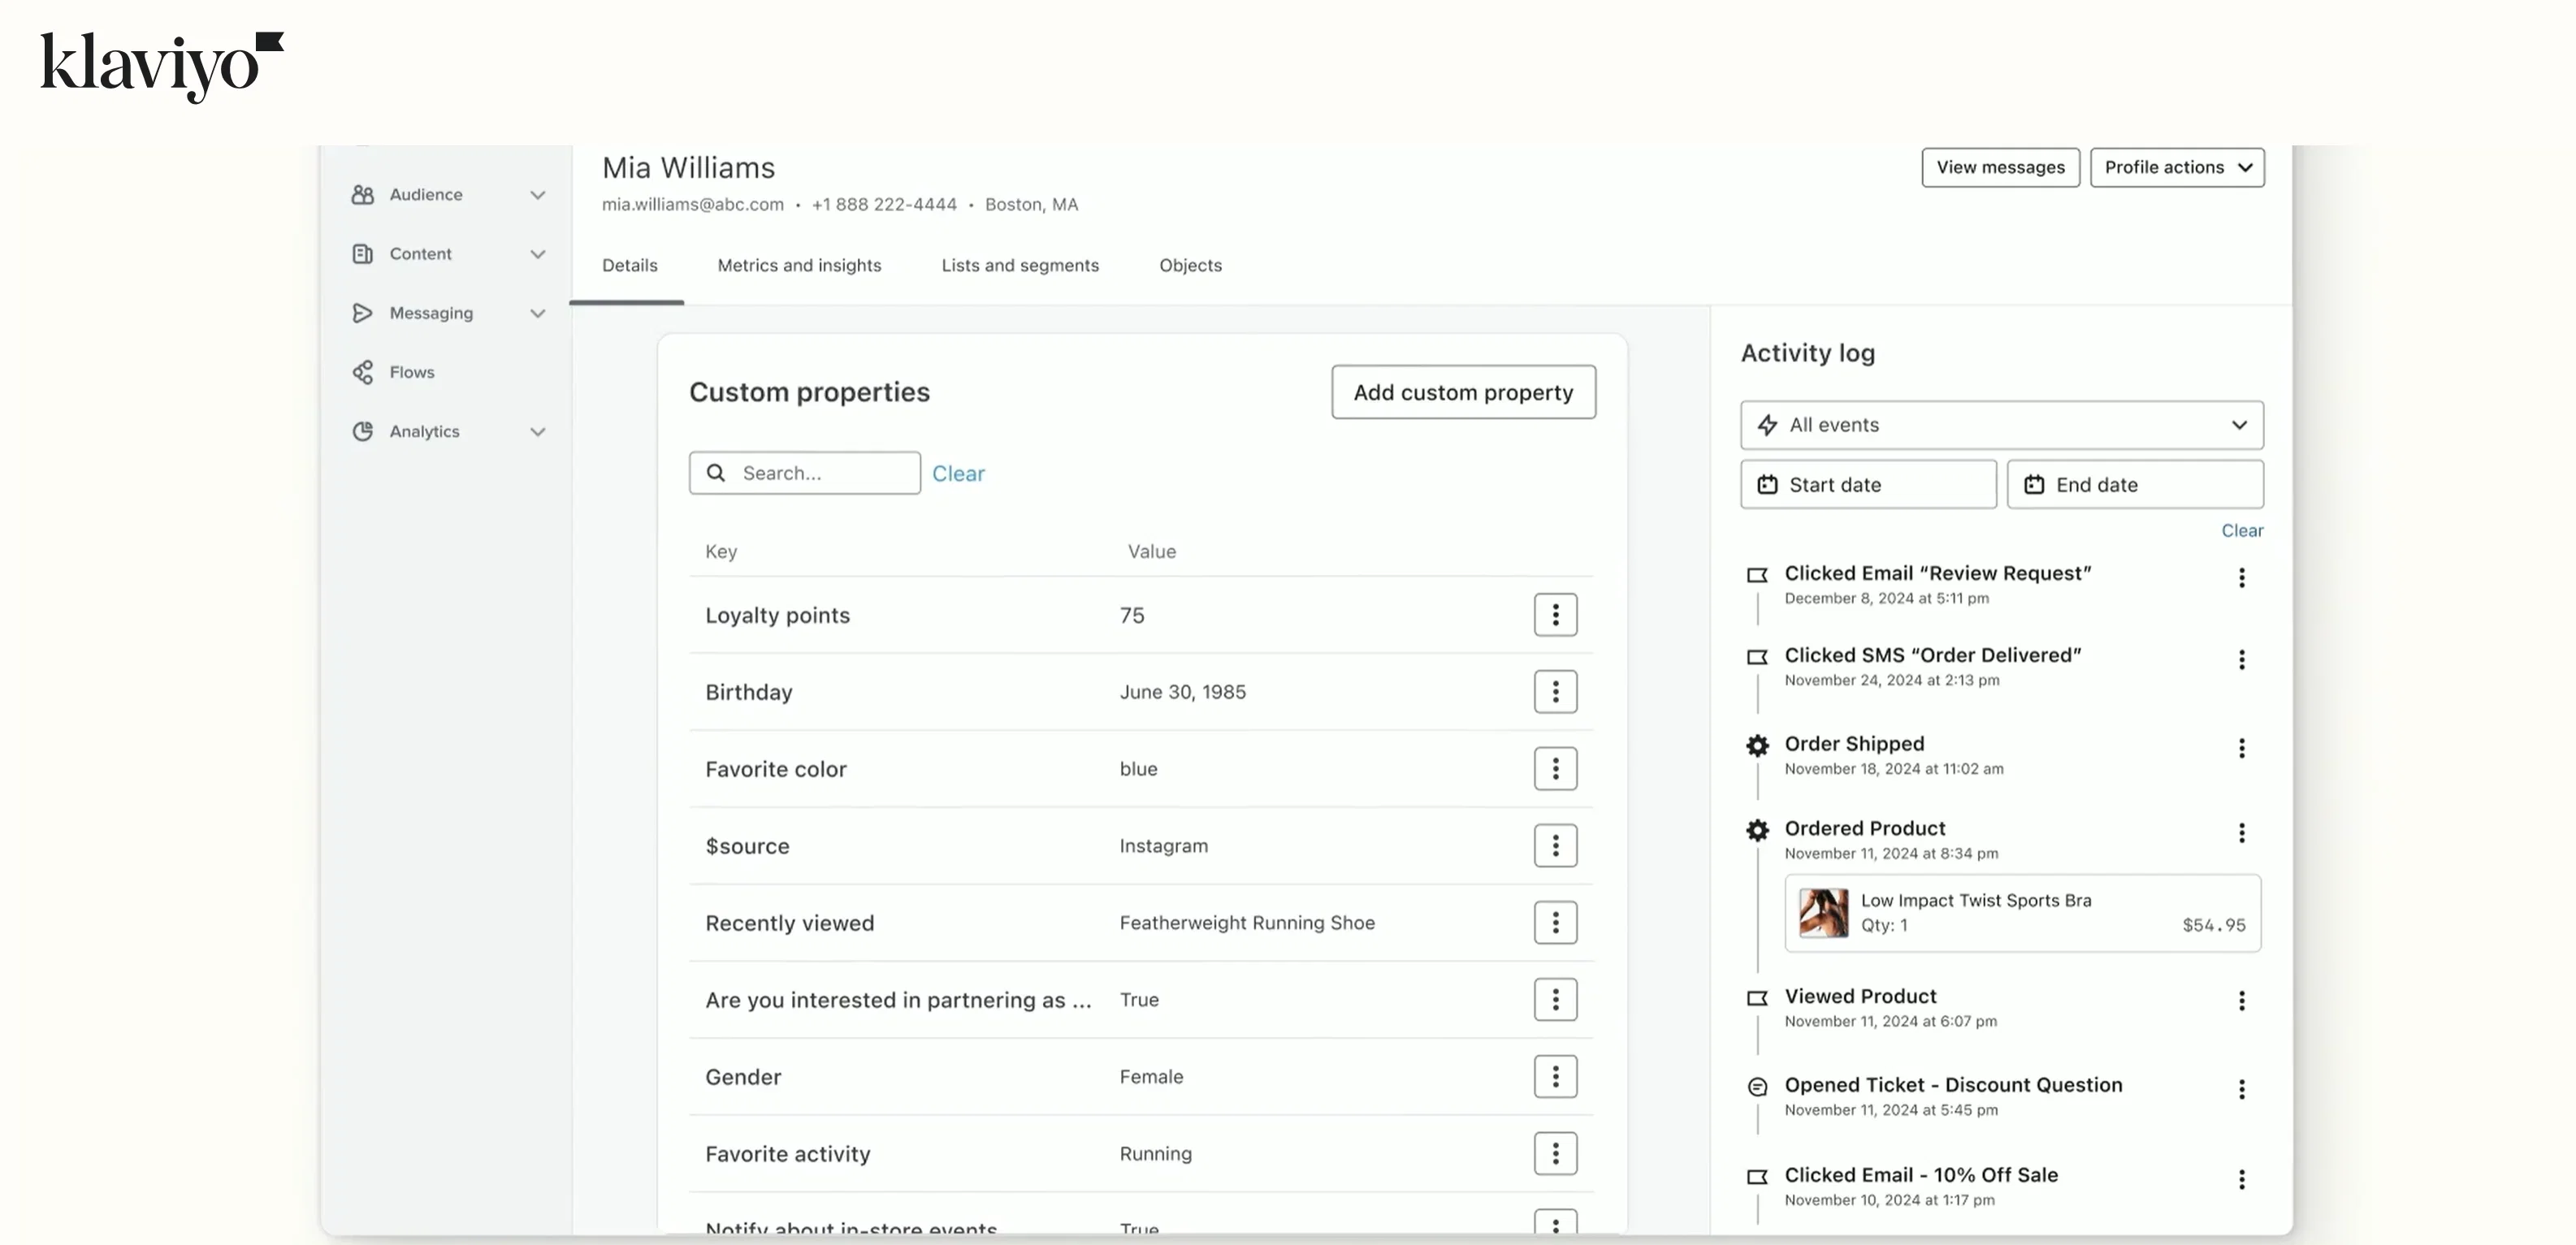Switch to the Details tab
The image size is (2576, 1245).
pos(630,265)
